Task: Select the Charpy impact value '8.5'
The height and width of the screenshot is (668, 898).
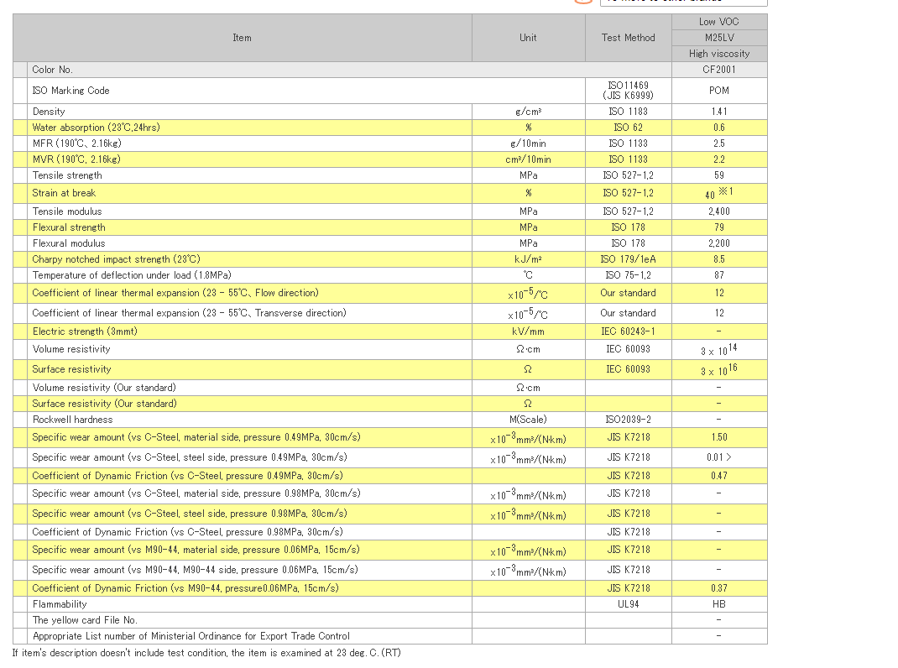Action: click(719, 260)
